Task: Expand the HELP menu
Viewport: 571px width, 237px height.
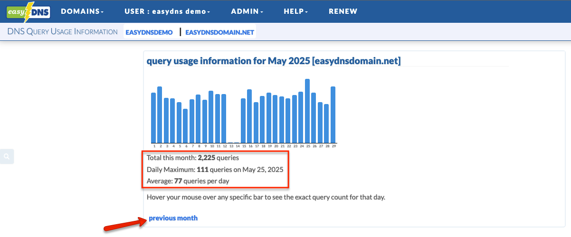Action: point(296,11)
